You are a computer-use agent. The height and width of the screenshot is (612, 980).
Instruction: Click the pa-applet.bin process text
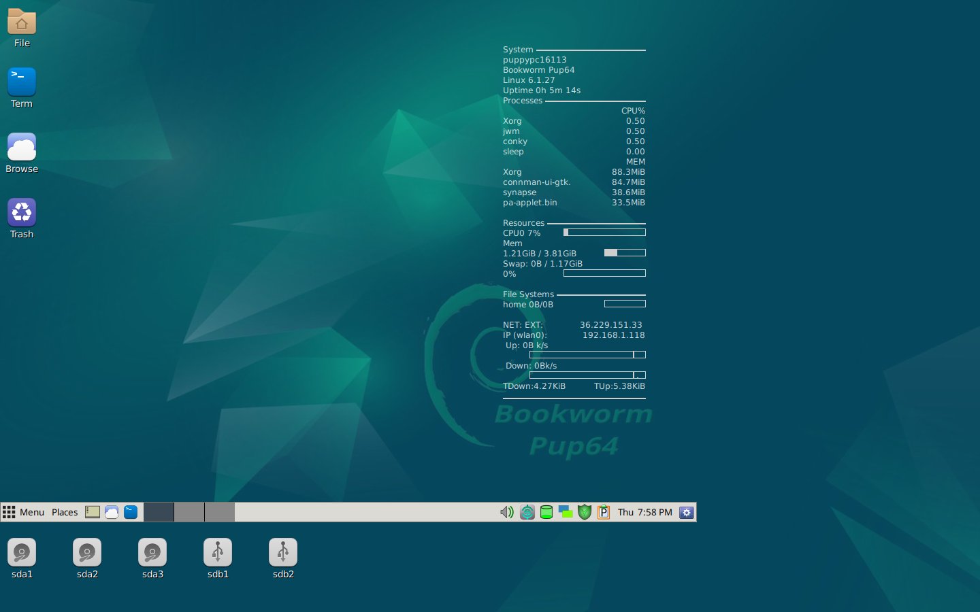(x=530, y=203)
